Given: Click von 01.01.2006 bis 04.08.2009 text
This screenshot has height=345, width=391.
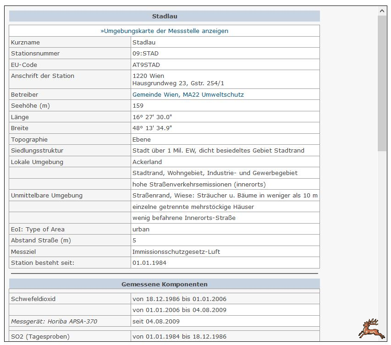Looking at the screenshot, I should click(x=179, y=310).
